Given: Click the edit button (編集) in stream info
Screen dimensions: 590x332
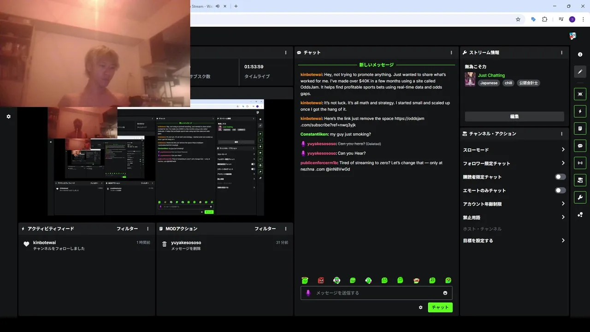Looking at the screenshot, I should (514, 117).
